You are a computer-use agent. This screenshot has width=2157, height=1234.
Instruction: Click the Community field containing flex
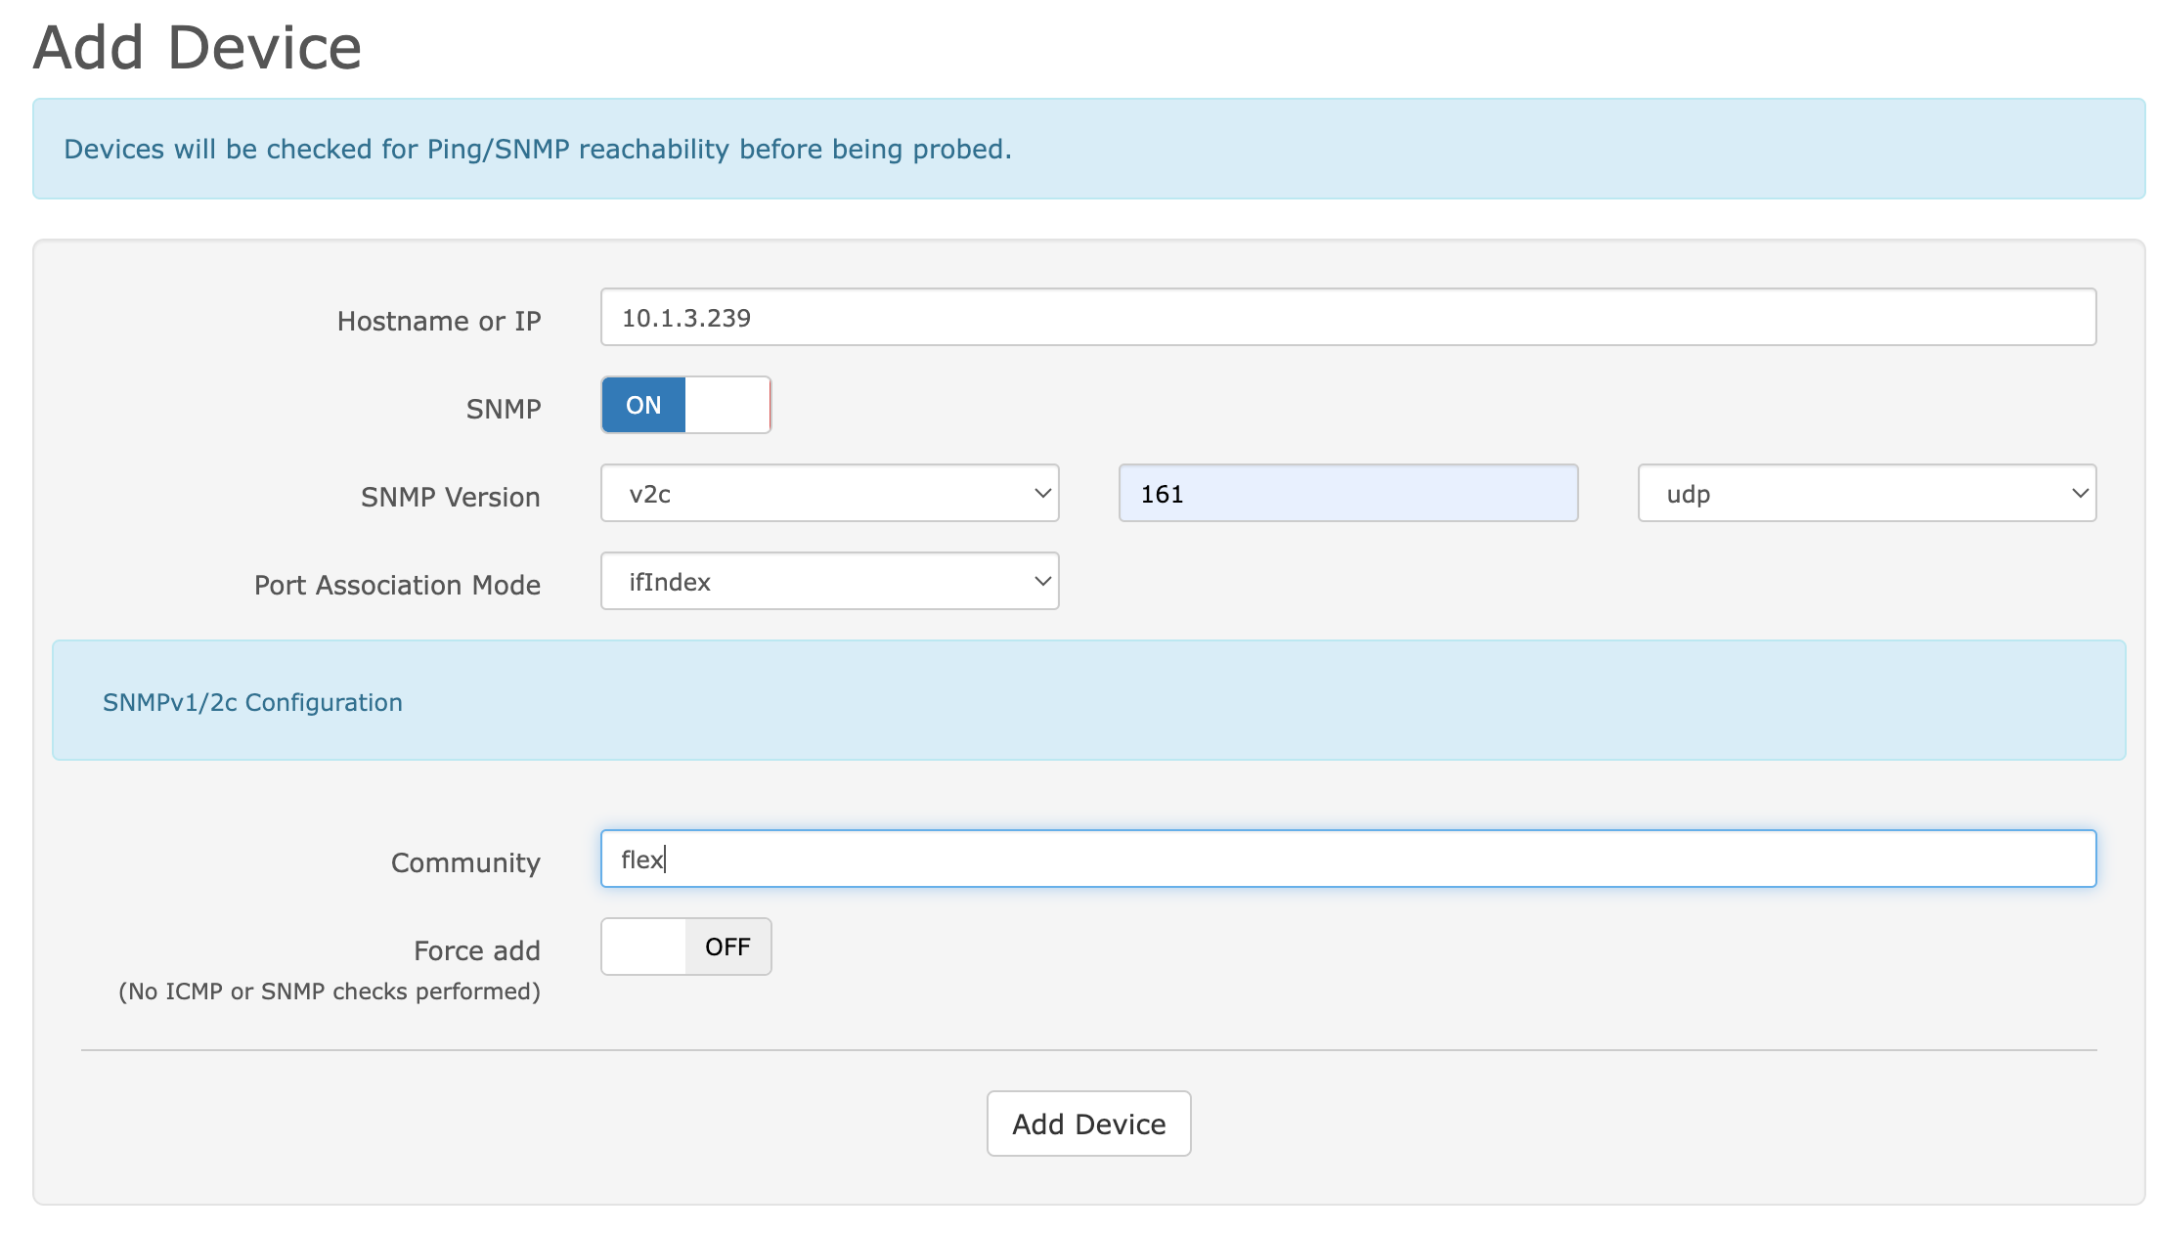(x=1347, y=859)
